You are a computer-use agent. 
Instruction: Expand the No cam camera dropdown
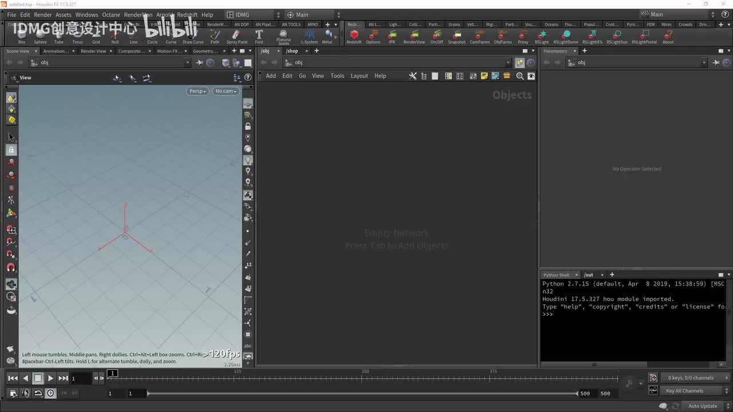click(x=226, y=91)
